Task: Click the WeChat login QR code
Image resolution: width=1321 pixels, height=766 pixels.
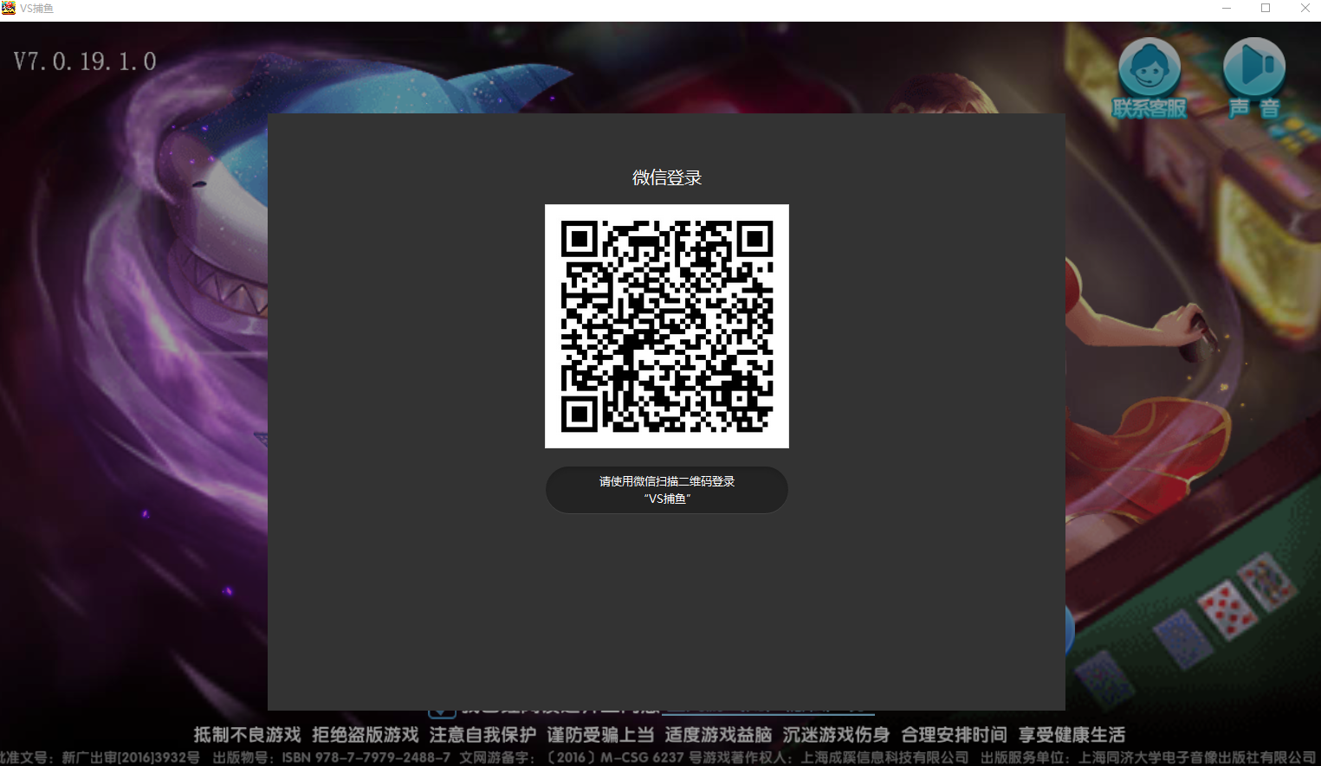Action: click(667, 326)
